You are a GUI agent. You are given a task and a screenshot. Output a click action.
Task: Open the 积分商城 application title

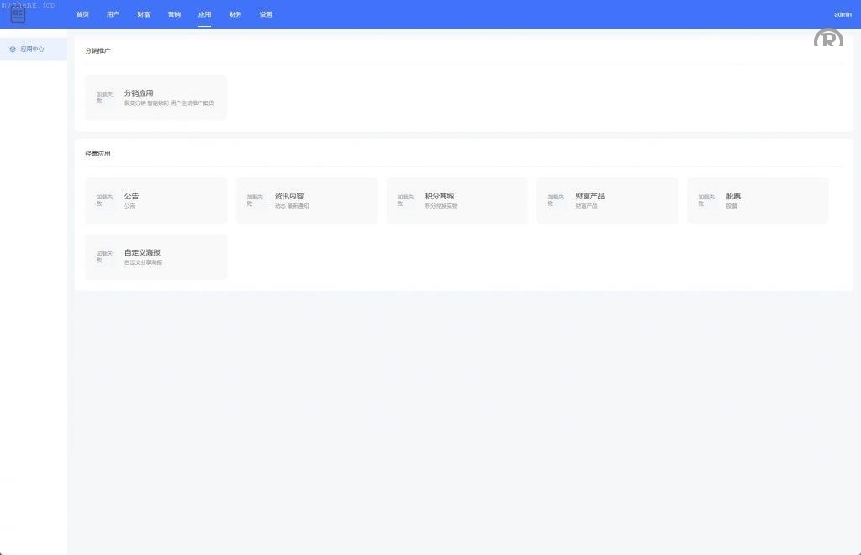click(439, 196)
